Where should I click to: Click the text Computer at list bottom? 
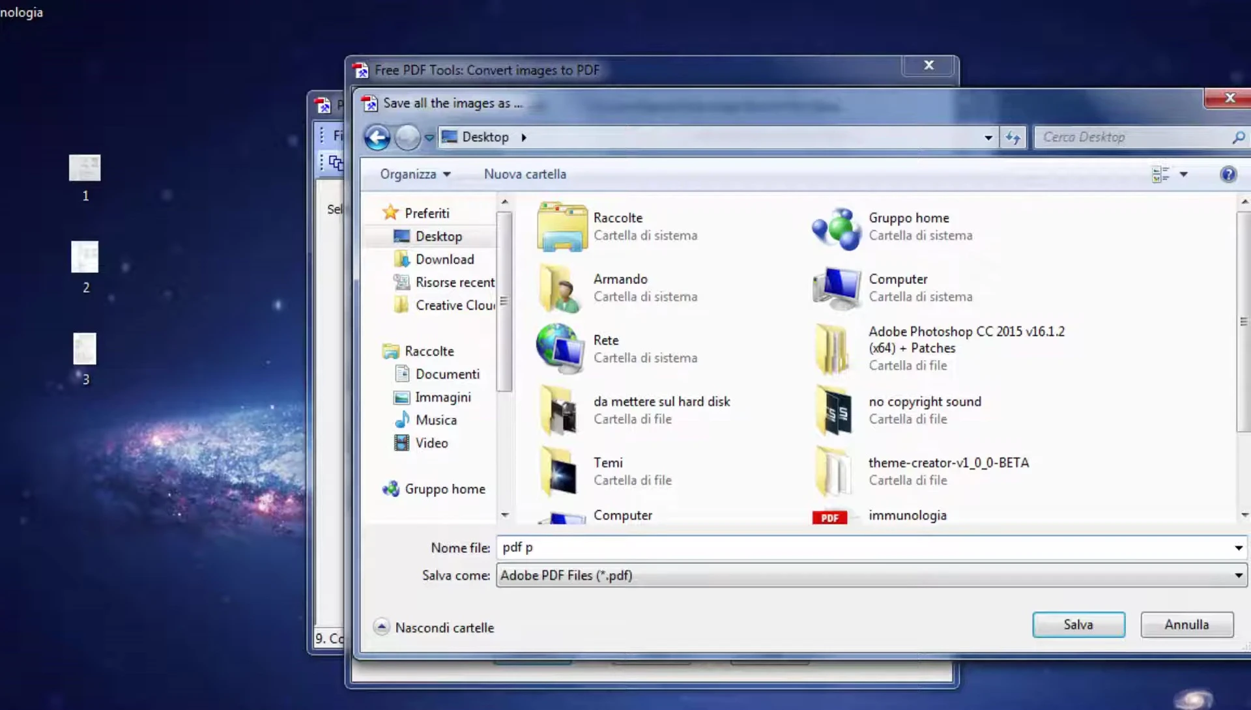pyautogui.click(x=622, y=515)
